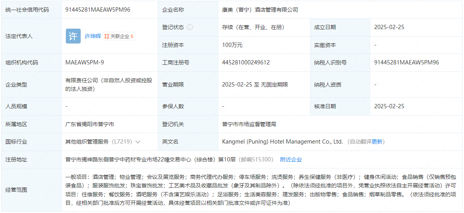The height and width of the screenshot is (213, 464).
Task: Click the 纳税人资质 label
Action: pyautogui.click(x=328, y=85)
